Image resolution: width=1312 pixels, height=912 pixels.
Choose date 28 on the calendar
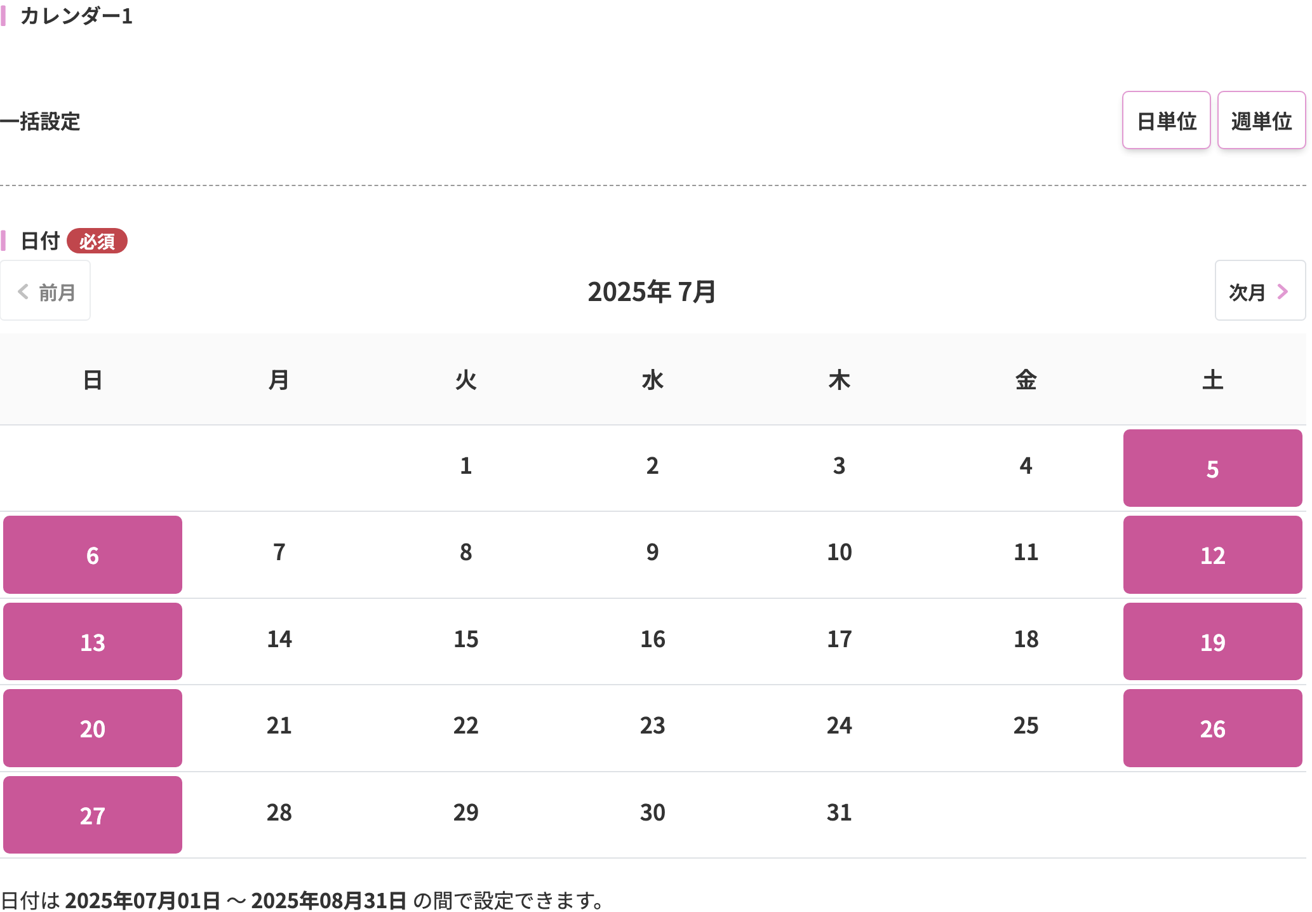click(x=279, y=812)
